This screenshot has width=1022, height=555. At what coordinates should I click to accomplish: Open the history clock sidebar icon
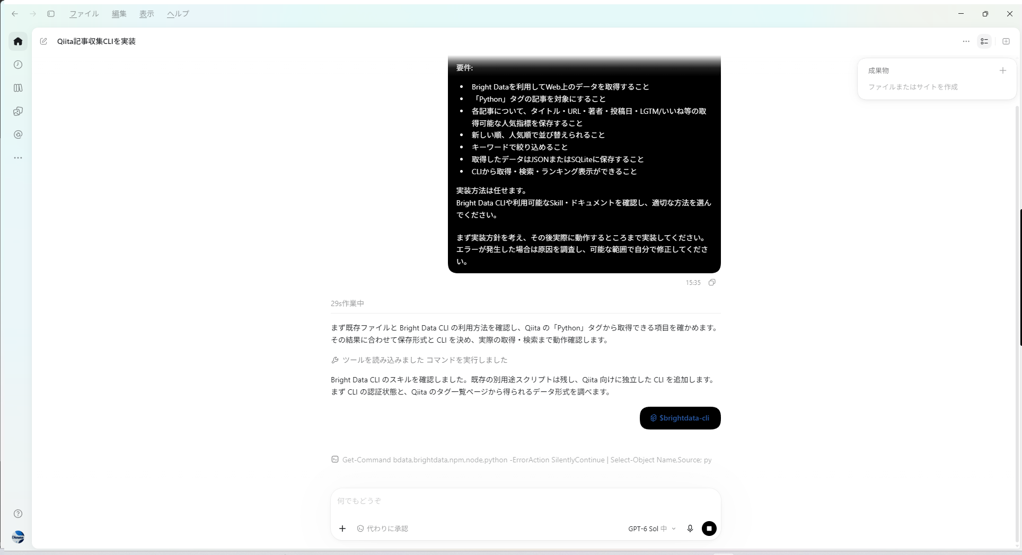tap(18, 65)
